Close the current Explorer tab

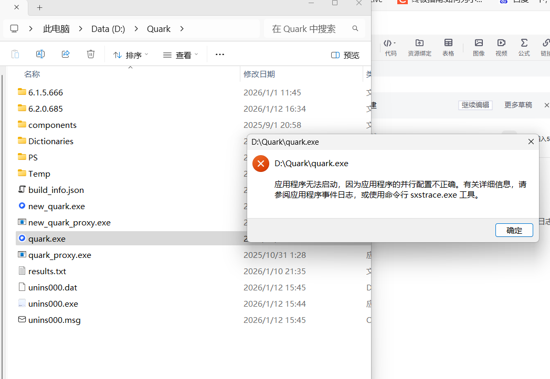pos(16,7)
